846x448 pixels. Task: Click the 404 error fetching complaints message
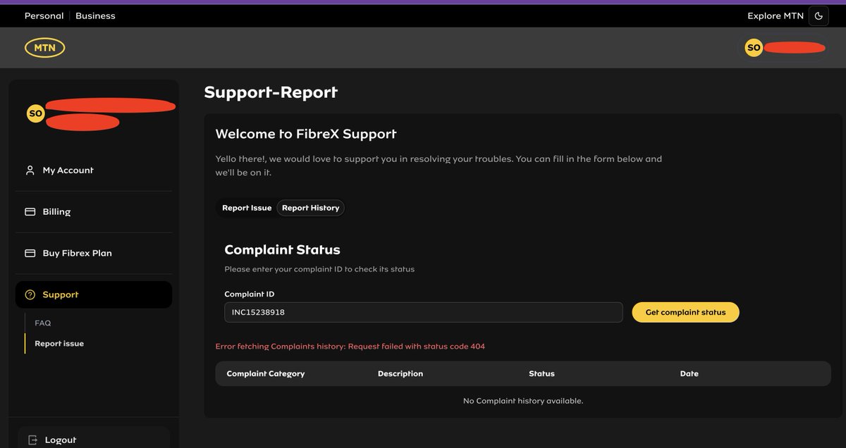pos(350,346)
